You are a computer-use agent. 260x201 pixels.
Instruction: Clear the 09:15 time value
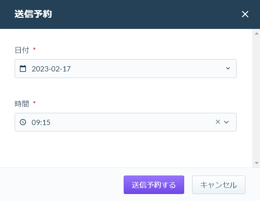coord(218,122)
